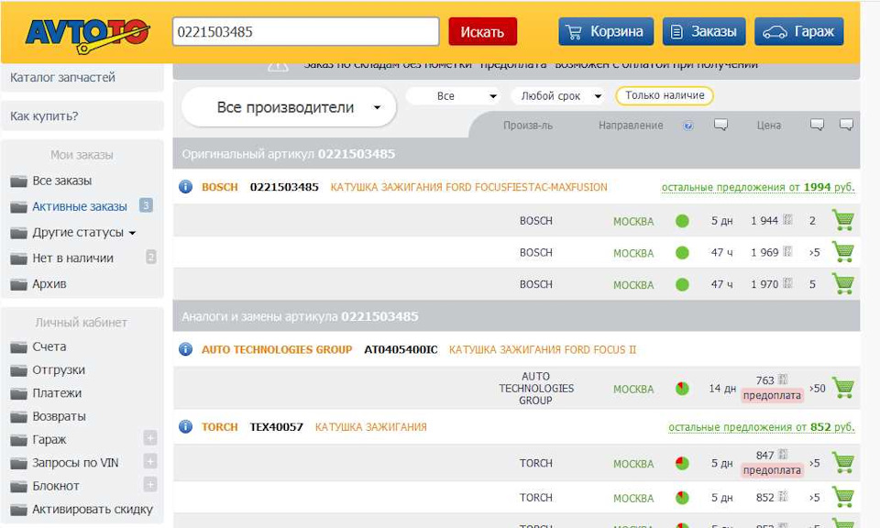Image resolution: width=880 pixels, height=528 pixels.
Task: Click info icon for Auto Technologies Group item
Action: (x=185, y=349)
